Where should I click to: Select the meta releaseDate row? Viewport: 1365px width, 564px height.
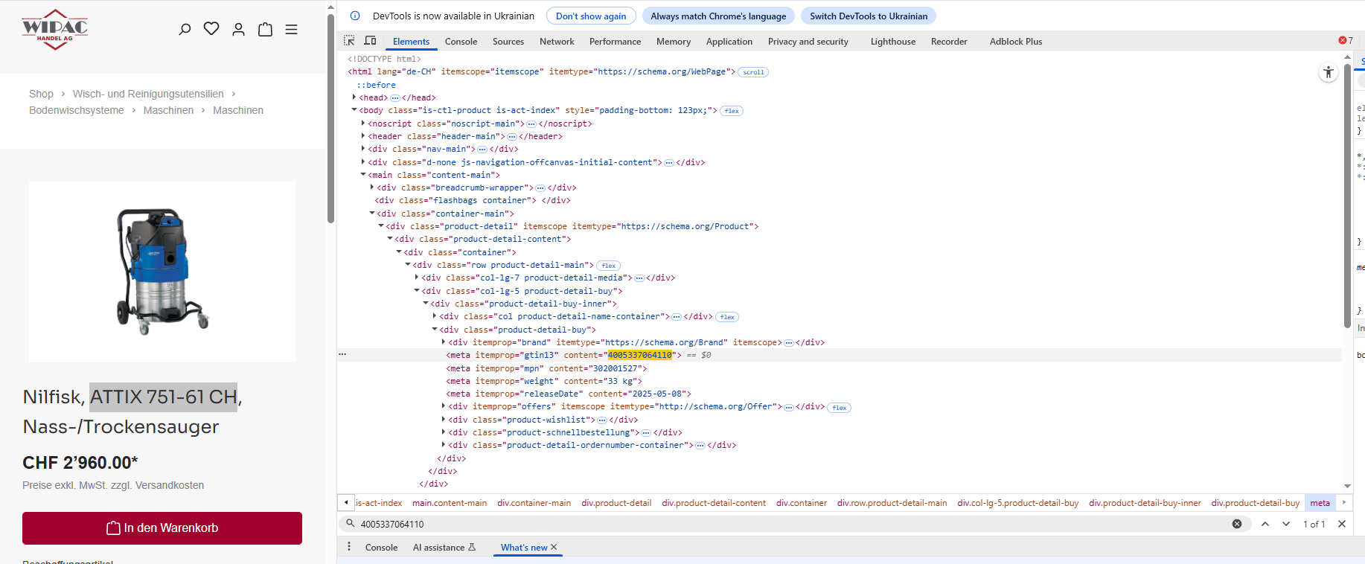coord(569,394)
